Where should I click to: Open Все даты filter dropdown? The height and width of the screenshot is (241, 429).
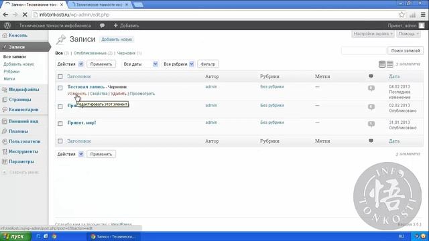tap(140, 64)
